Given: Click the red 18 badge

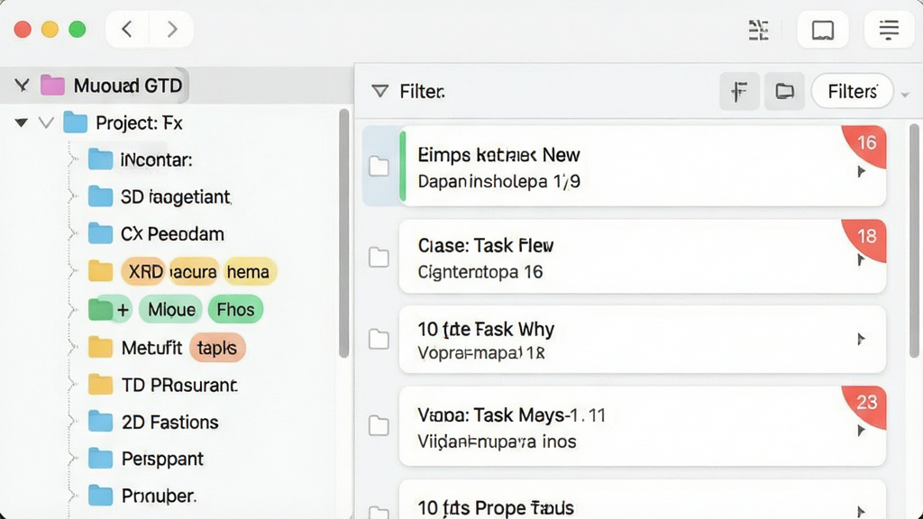Looking at the screenshot, I should 864,237.
